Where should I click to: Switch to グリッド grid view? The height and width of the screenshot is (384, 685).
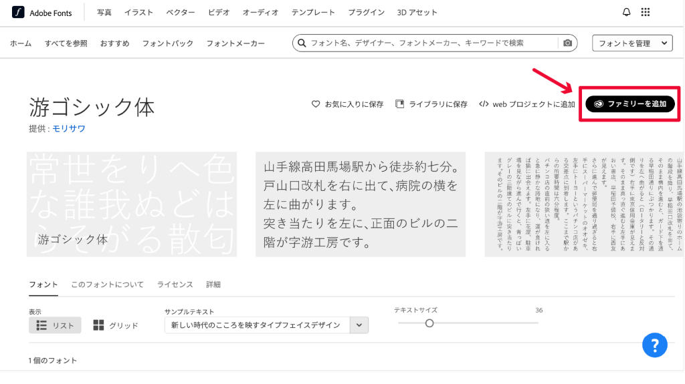[115, 325]
